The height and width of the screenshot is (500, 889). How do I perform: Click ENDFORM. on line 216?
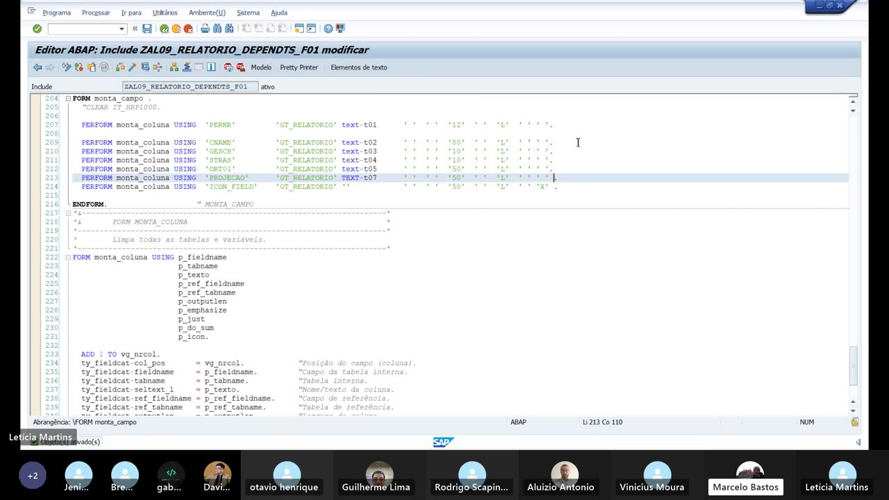(x=90, y=204)
